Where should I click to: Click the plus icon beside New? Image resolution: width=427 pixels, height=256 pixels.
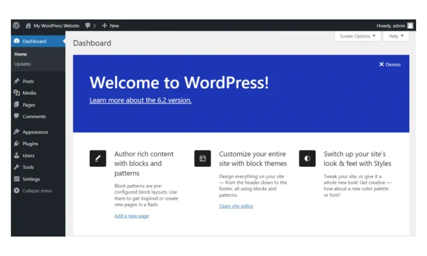click(x=104, y=25)
